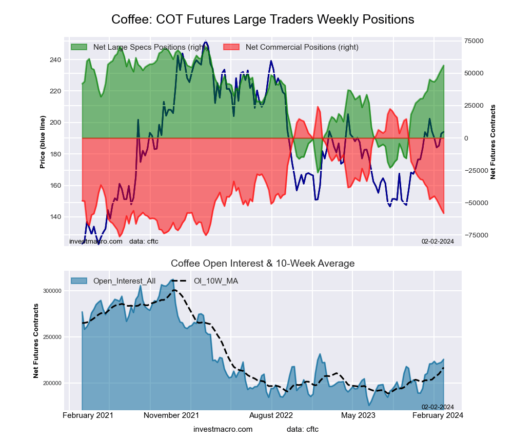Click the blue Open_Interest_All legend swatch
This screenshot has width=513, height=441.
pos(79,280)
